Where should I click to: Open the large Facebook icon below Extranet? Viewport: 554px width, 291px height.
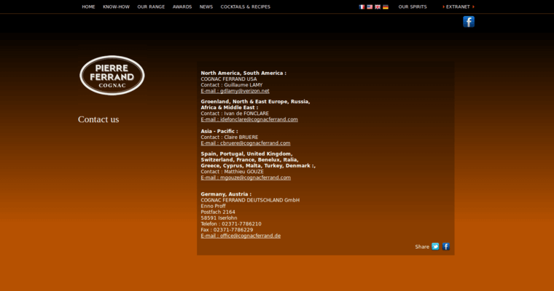pos(469,22)
